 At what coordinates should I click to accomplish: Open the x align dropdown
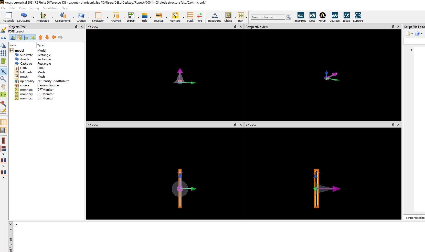pyautogui.click(x=4, y=154)
